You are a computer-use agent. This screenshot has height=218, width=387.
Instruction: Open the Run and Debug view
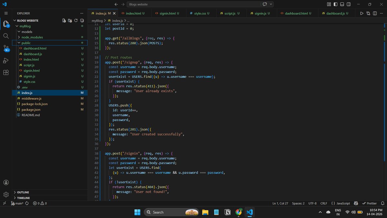(6, 60)
